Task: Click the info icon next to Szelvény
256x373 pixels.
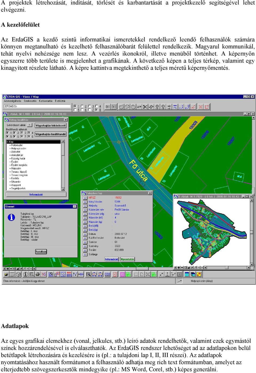Action: (x=85, y=246)
